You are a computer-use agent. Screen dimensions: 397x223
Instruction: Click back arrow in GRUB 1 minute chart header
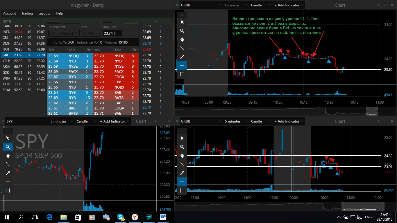coord(378,5)
